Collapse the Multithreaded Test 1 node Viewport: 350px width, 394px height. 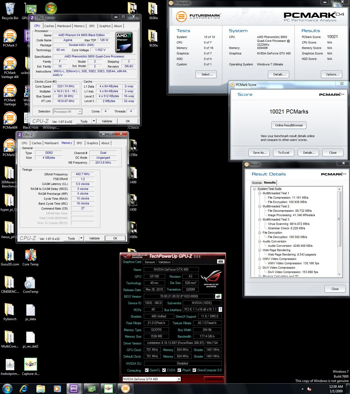tap(260, 193)
